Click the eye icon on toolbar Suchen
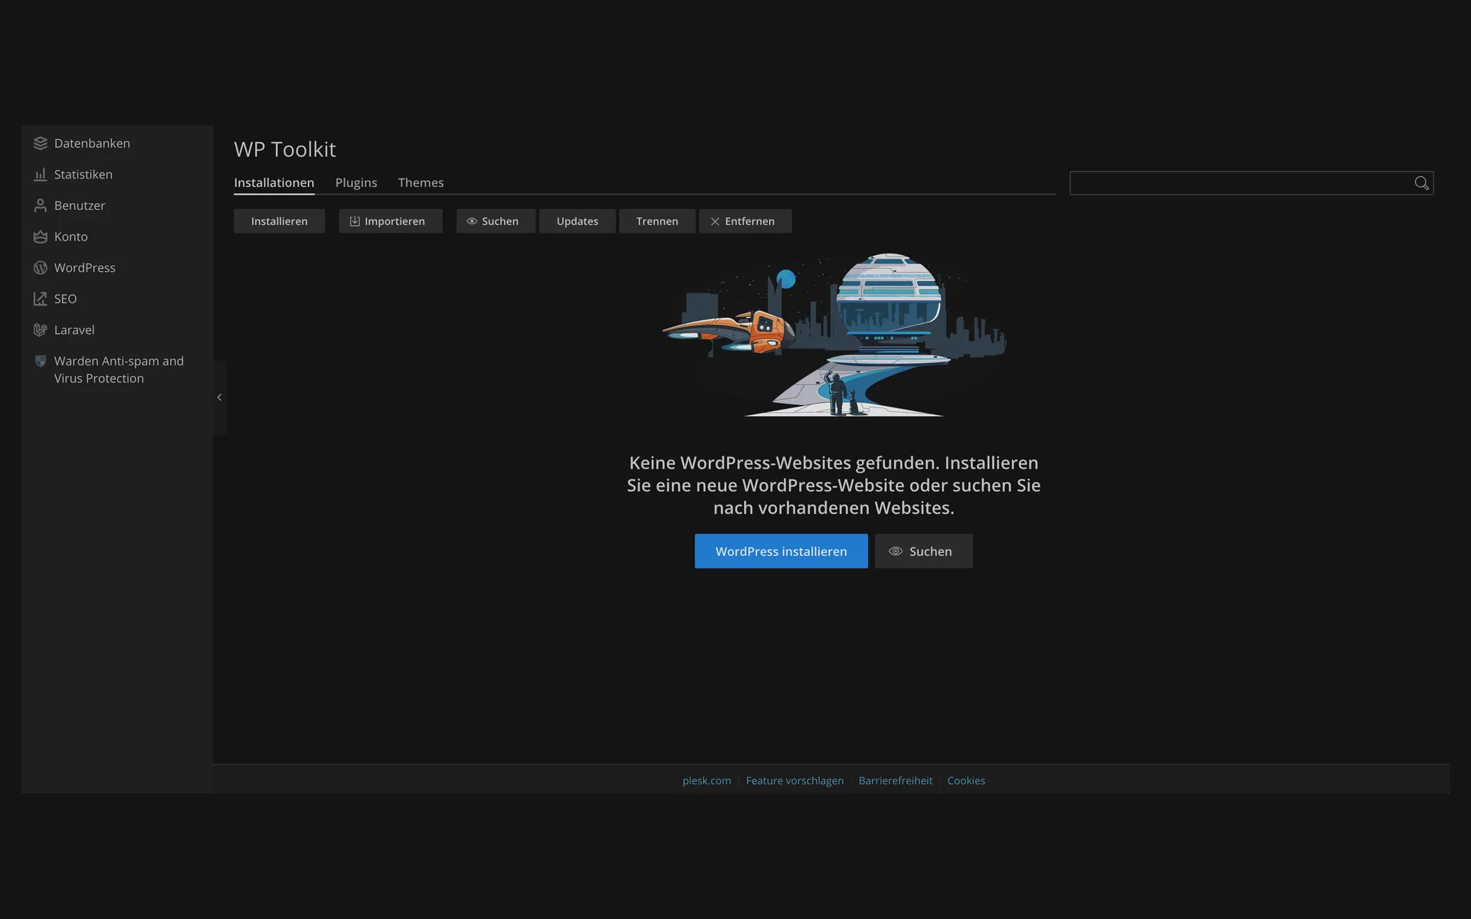 click(472, 221)
